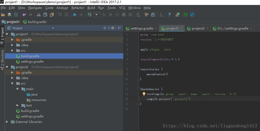
Task: Expand .gradle folder under project2
Action: point(12,73)
